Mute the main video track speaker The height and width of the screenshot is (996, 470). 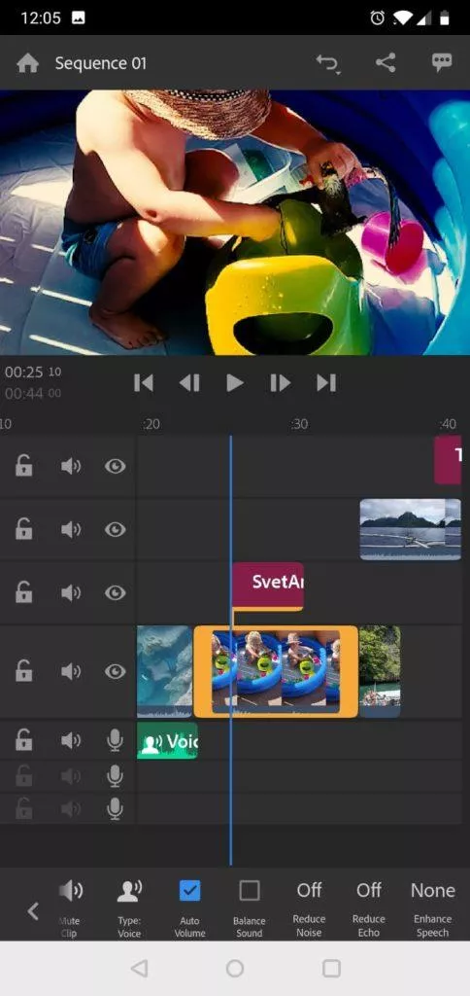pyautogui.click(x=71, y=671)
